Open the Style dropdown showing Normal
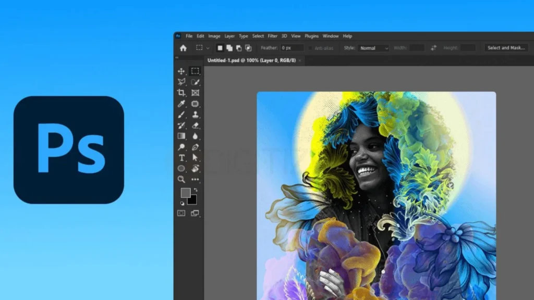 click(373, 47)
